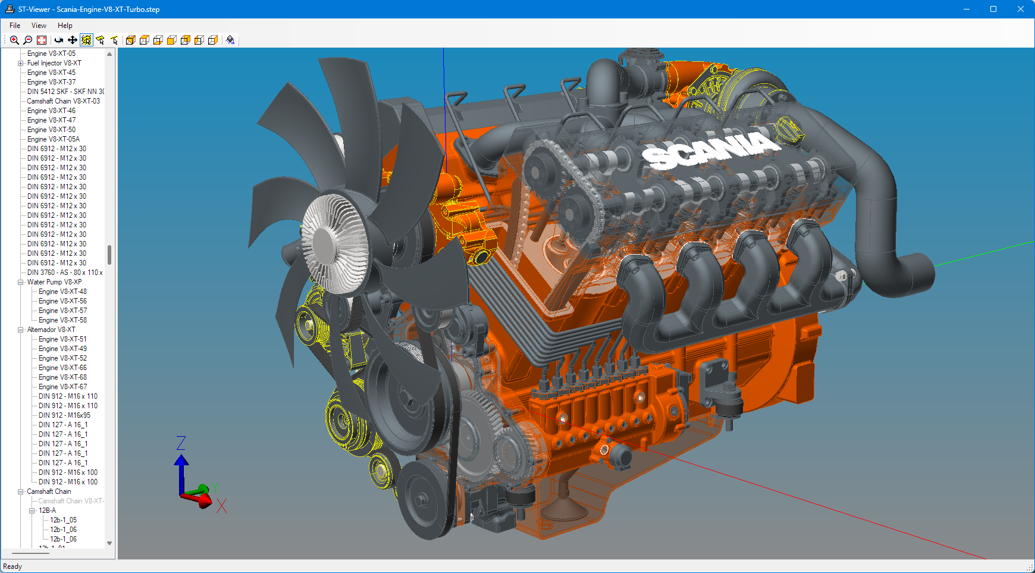Activate the Rotate view tool
1035x573 pixels.
[x=59, y=40]
